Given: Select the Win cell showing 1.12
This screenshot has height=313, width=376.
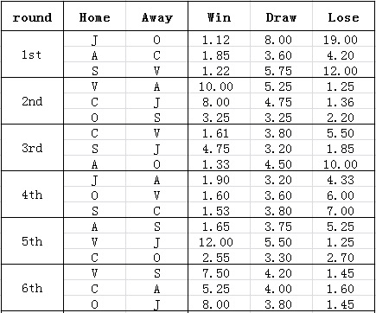Looking at the screenshot, I should coord(219,39).
